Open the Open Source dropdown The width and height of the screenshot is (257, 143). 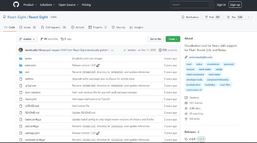click(69, 5)
